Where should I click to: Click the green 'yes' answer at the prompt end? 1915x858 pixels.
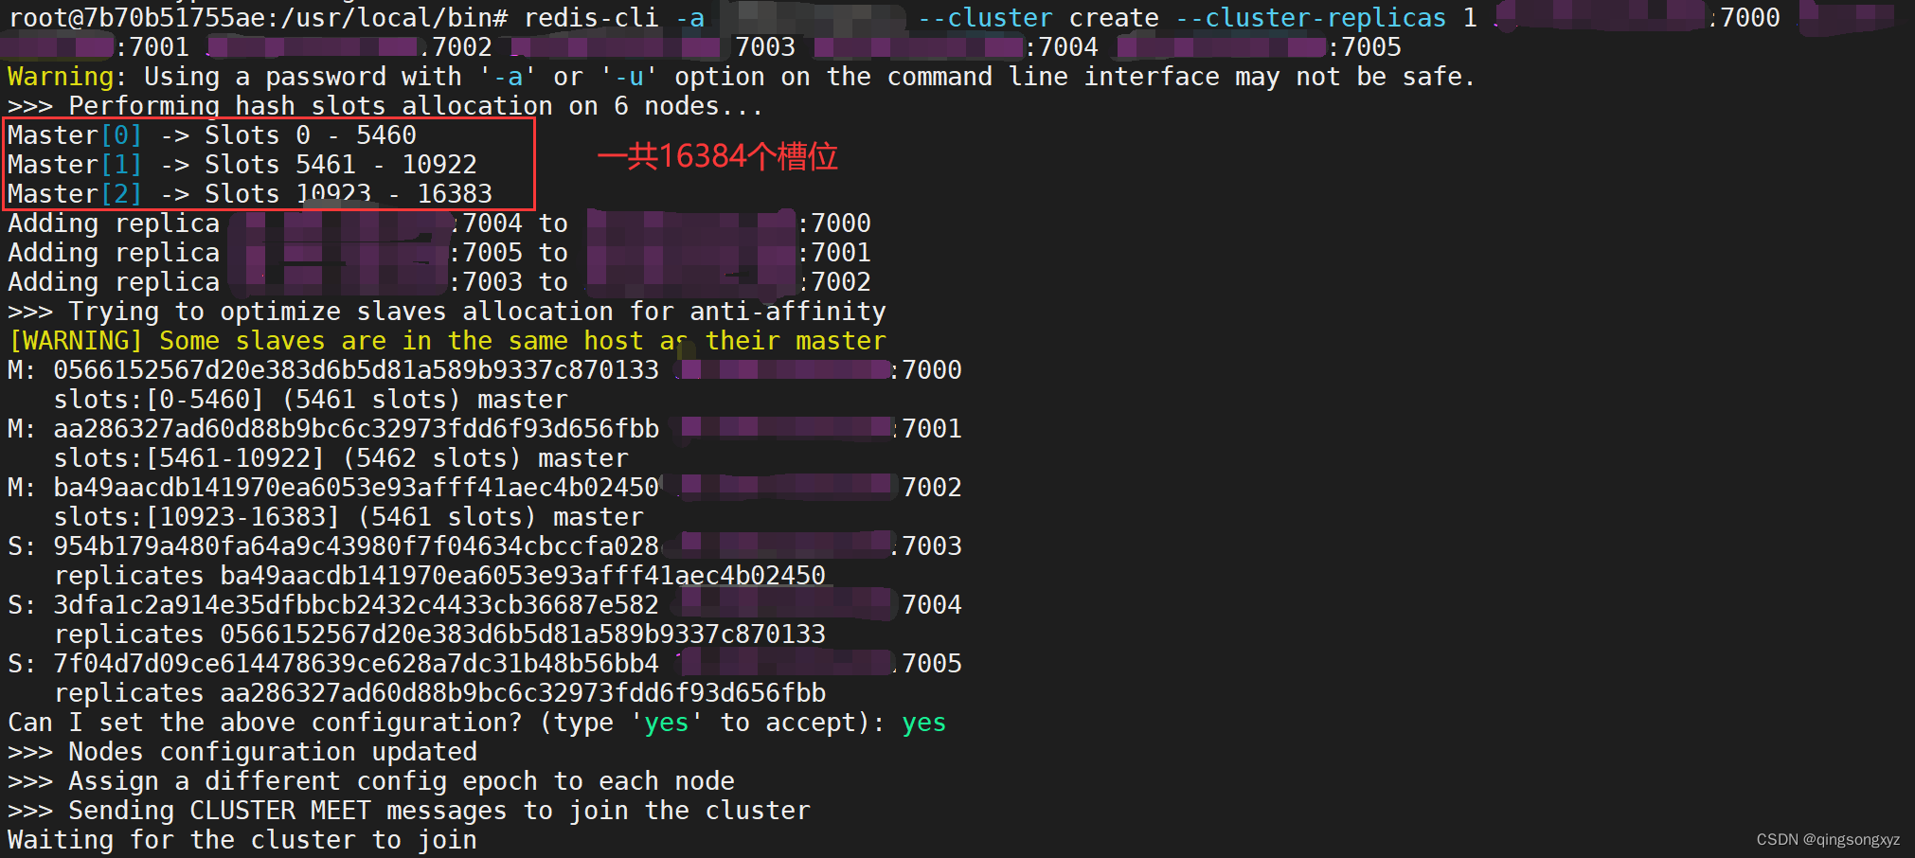[924, 723]
